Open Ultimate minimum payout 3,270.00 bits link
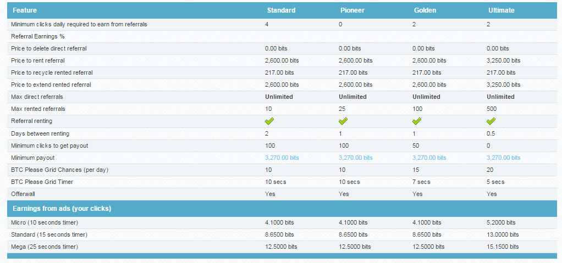The width and height of the screenshot is (562, 263). coord(504,158)
